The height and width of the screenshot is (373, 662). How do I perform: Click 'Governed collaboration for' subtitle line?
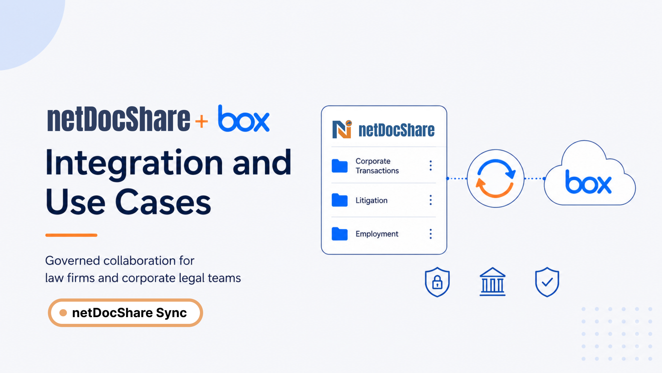pyautogui.click(x=120, y=261)
